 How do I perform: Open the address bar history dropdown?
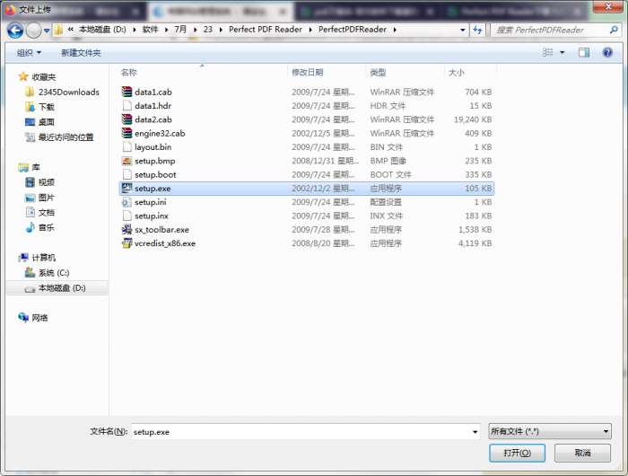[463, 30]
